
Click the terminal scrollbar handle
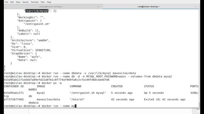click(199, 104)
